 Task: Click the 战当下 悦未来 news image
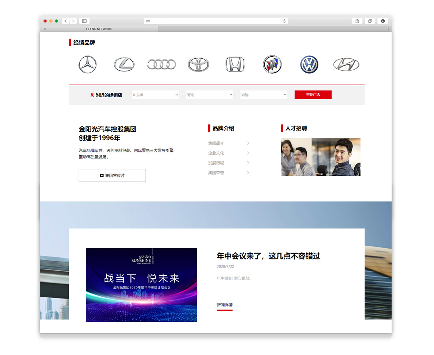click(x=141, y=285)
